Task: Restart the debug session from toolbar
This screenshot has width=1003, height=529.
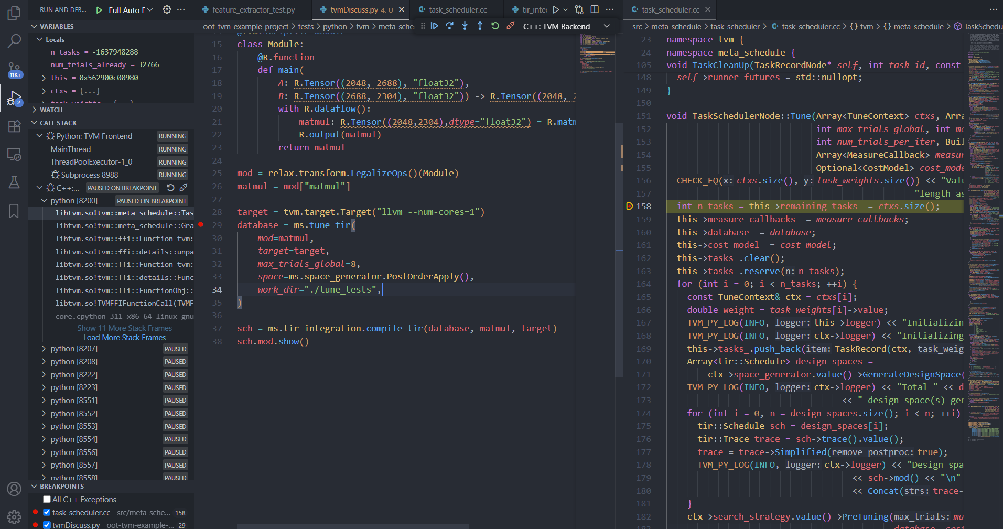Action: point(495,26)
